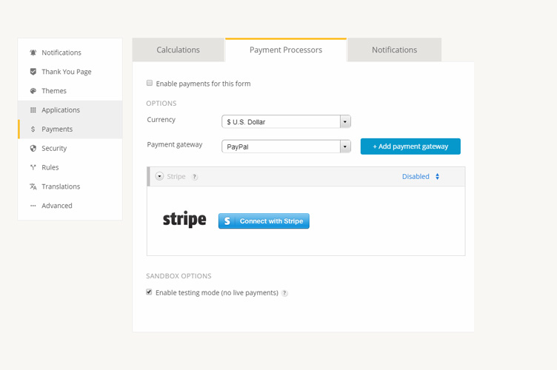The height and width of the screenshot is (370, 557).
Task: Click the Payments dollar sign icon
Action: (x=33, y=129)
